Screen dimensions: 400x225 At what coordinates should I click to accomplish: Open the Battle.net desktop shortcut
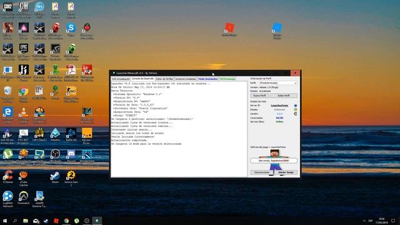71,135
